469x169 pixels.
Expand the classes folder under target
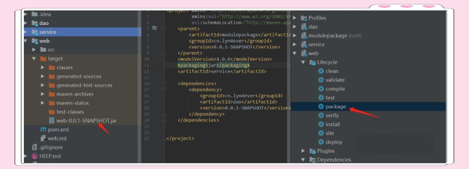pos(43,68)
